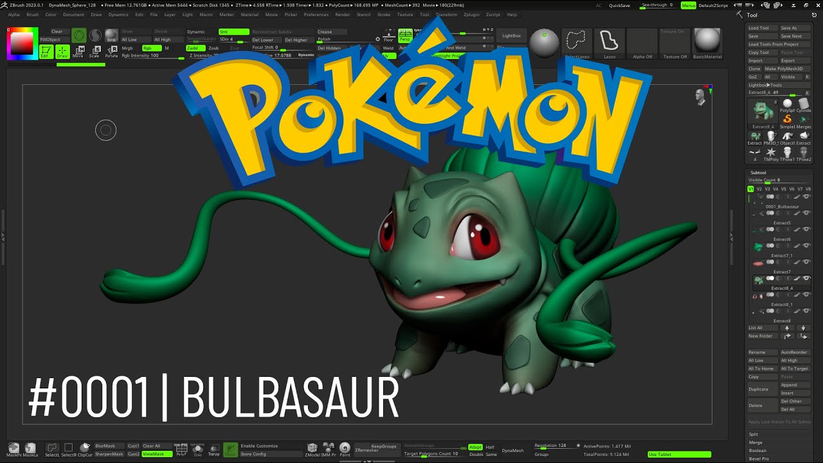Collapse the Tool palette header

click(x=752, y=15)
